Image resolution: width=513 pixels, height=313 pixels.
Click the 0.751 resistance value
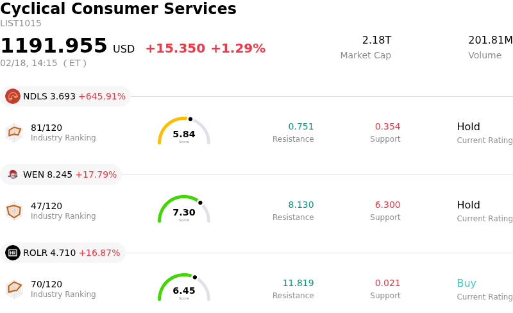pyautogui.click(x=301, y=126)
